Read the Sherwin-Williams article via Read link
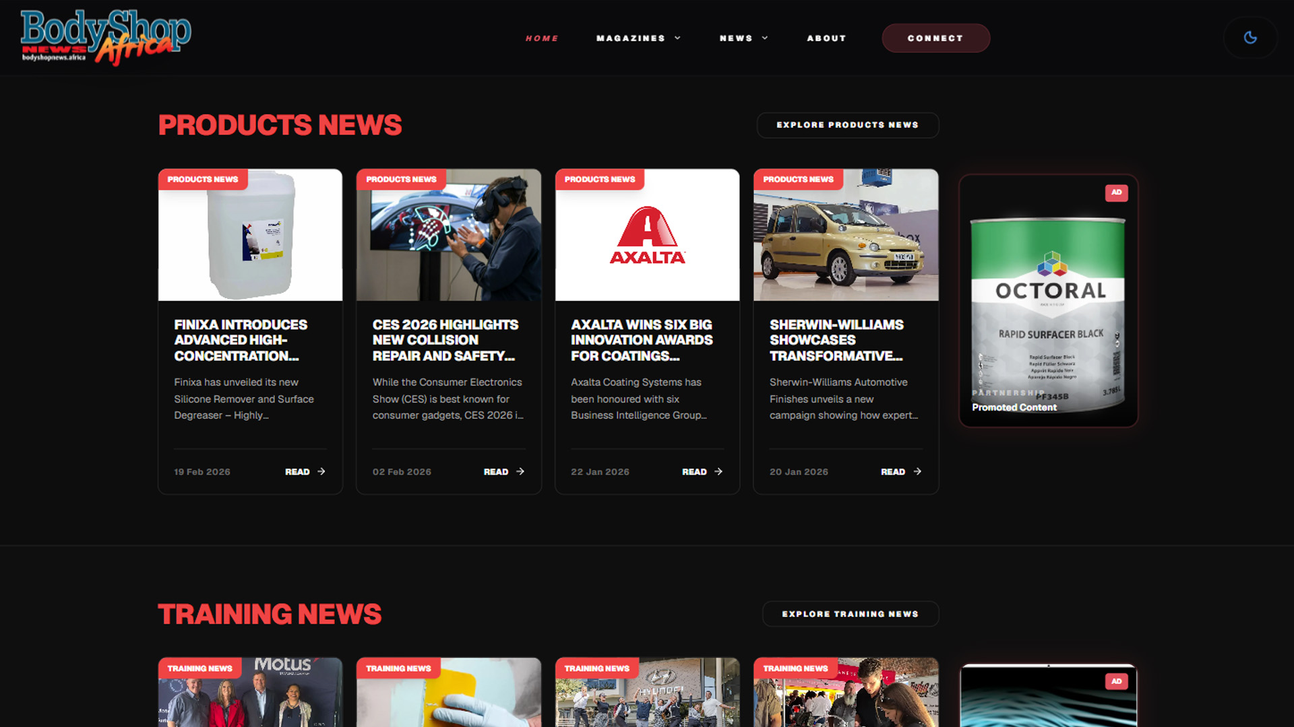This screenshot has height=727, width=1294. (893, 472)
